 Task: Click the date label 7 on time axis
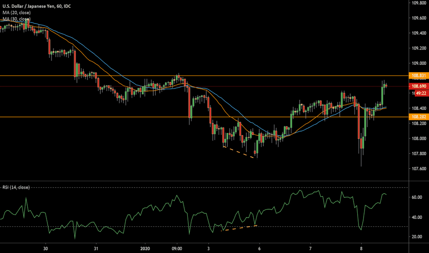coord(310,248)
